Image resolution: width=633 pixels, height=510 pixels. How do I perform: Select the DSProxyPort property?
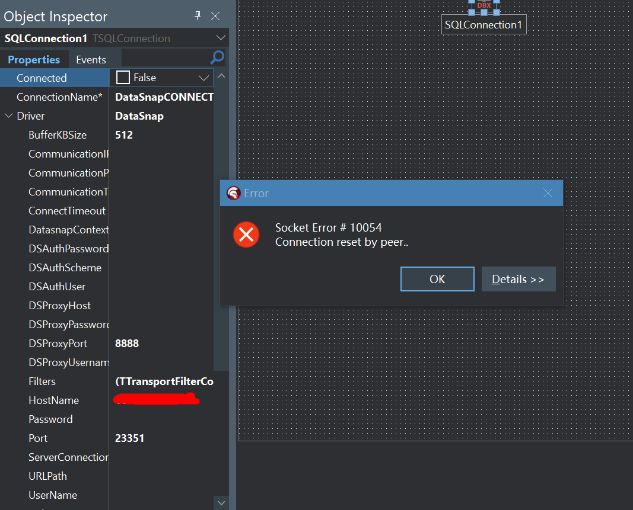point(58,344)
